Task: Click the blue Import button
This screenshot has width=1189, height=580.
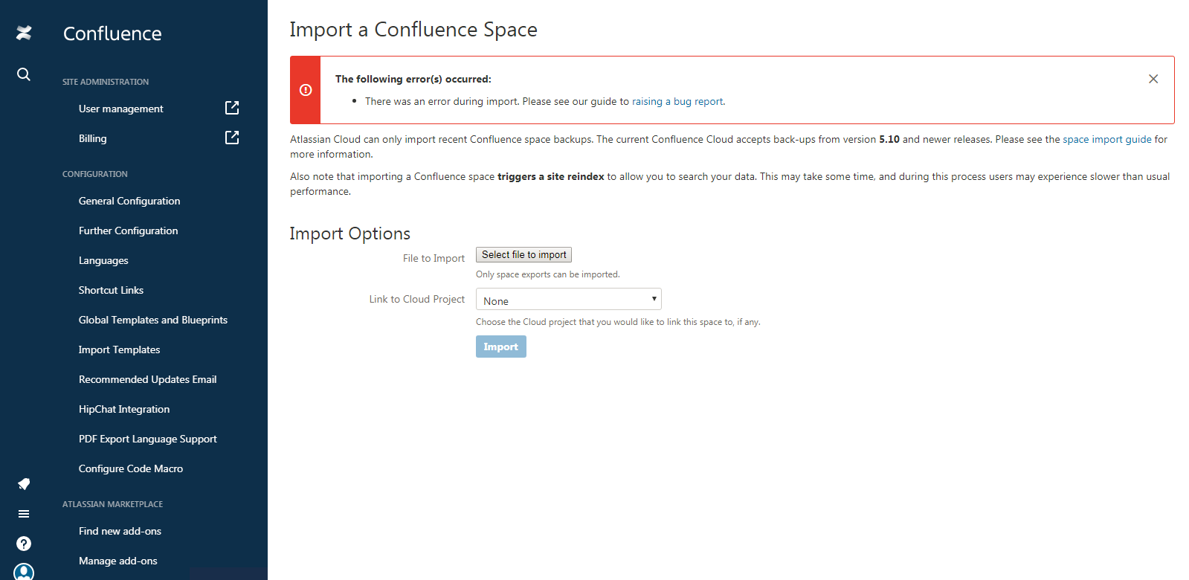Action: click(501, 347)
